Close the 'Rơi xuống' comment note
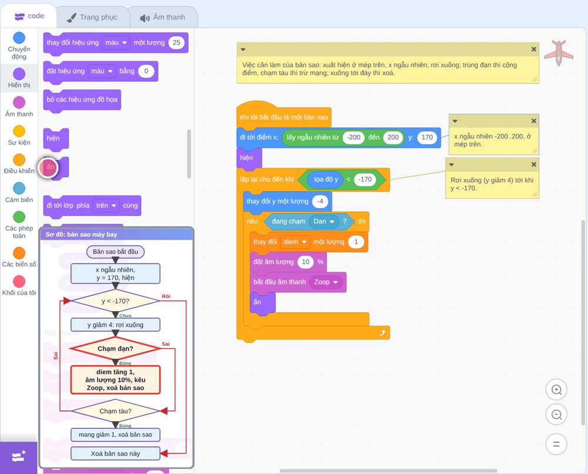Viewport: 588px width, 474px height. [x=534, y=164]
